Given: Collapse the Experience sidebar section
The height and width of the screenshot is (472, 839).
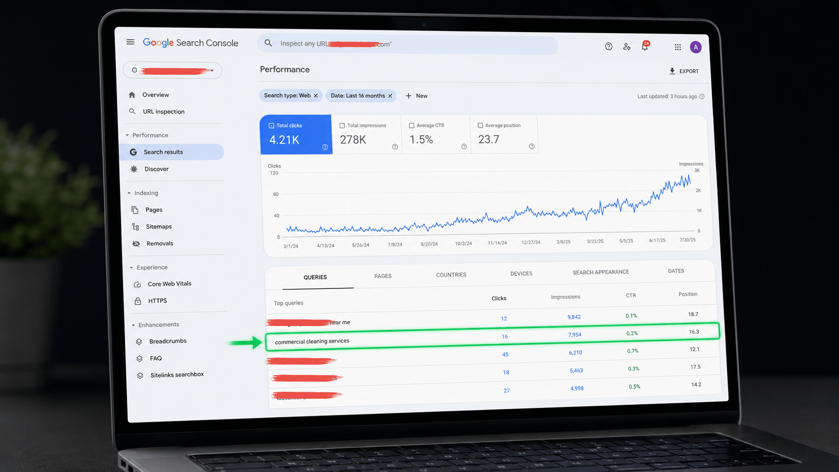Looking at the screenshot, I should (x=131, y=268).
